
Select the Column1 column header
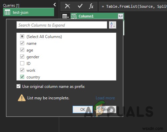coord(97,16)
